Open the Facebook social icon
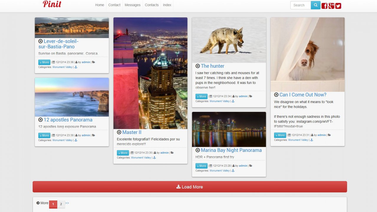Image resolution: width=377 pixels, height=212 pixels. [325, 6]
